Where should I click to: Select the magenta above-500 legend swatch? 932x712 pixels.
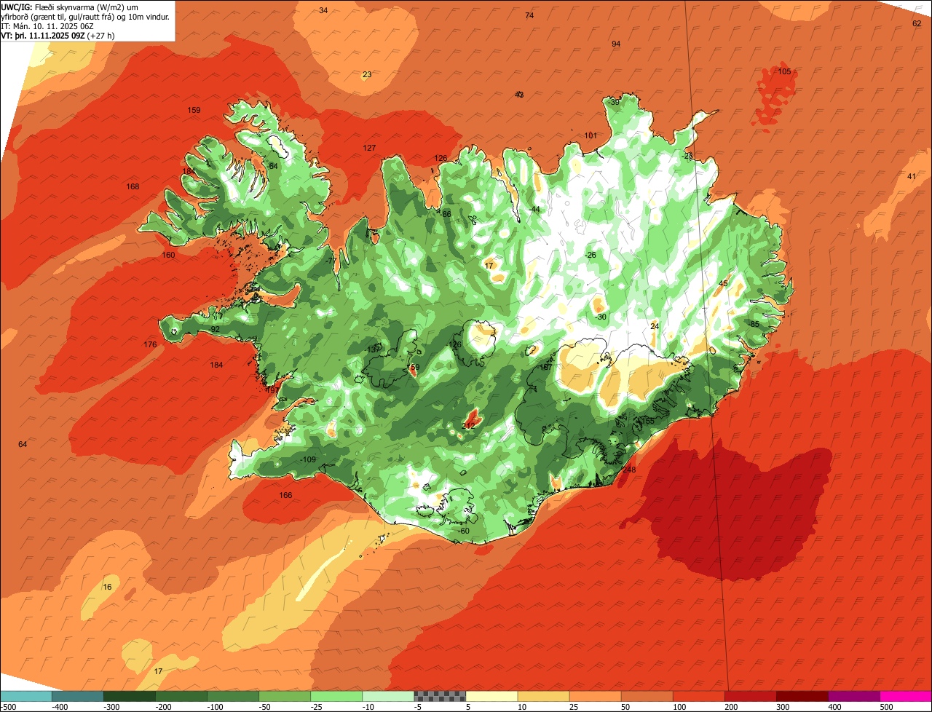(906, 696)
